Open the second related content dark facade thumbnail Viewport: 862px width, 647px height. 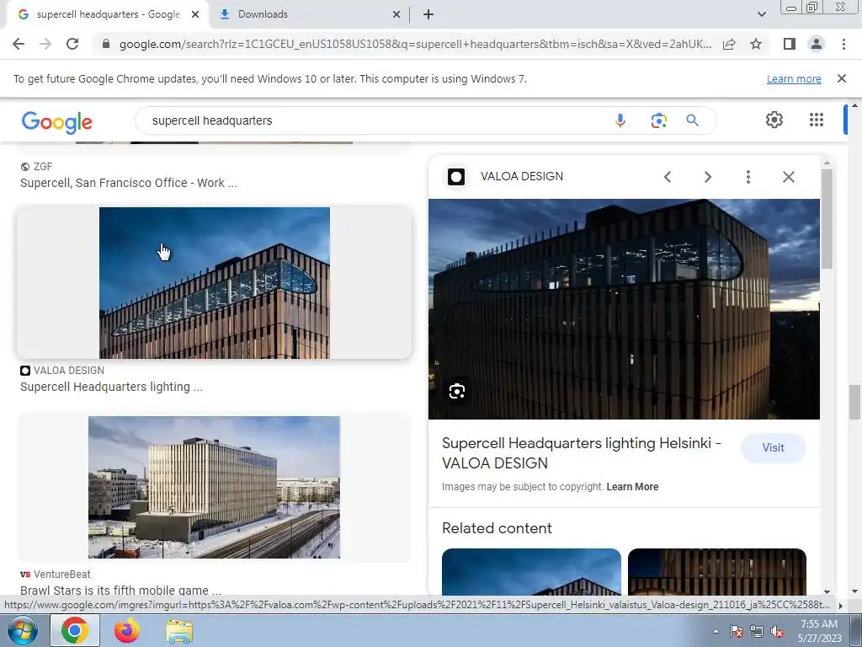[x=717, y=572]
